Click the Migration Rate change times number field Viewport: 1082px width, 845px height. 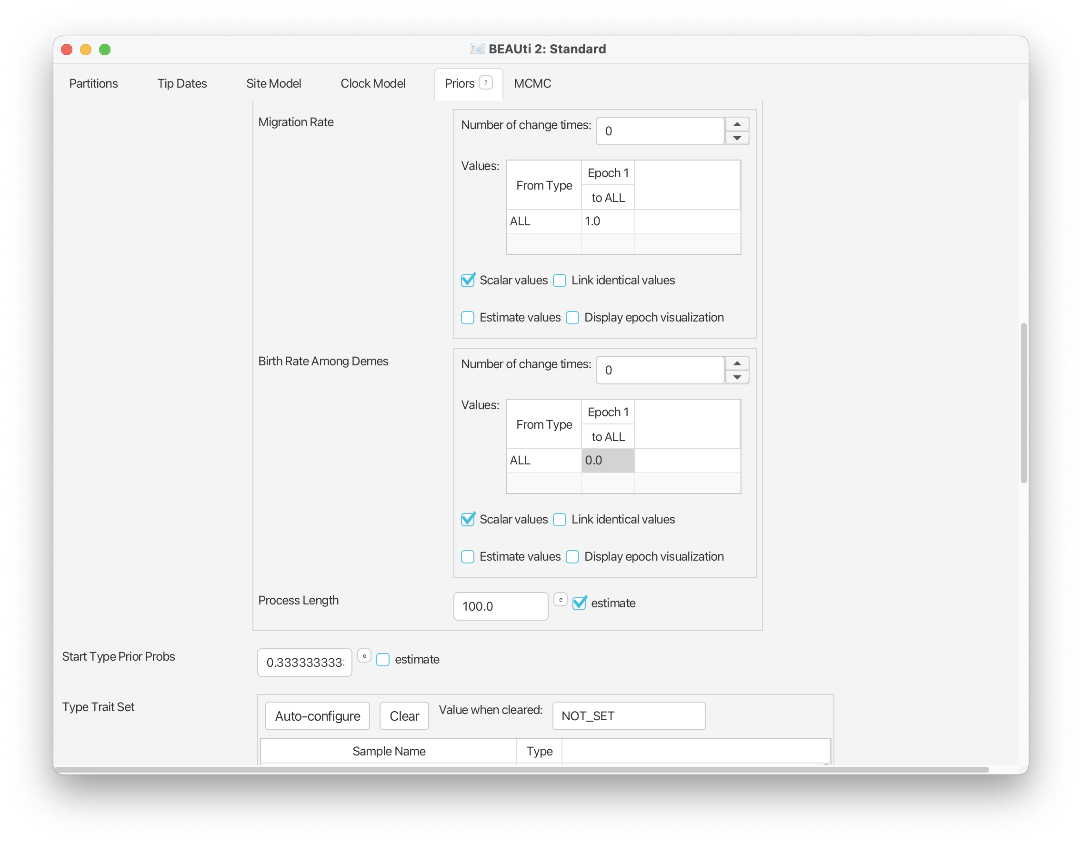pos(660,131)
